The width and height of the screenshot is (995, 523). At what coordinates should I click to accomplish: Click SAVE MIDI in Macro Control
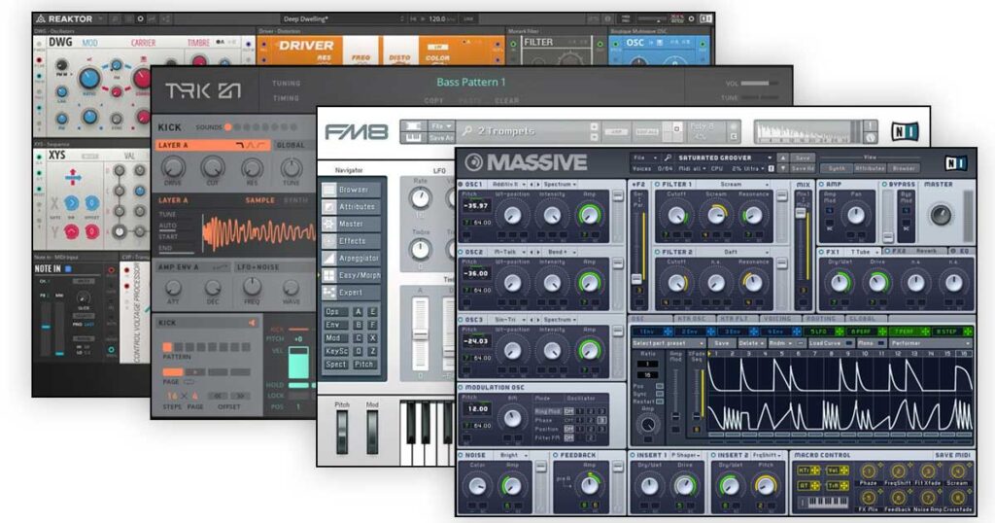pyautogui.click(x=952, y=455)
